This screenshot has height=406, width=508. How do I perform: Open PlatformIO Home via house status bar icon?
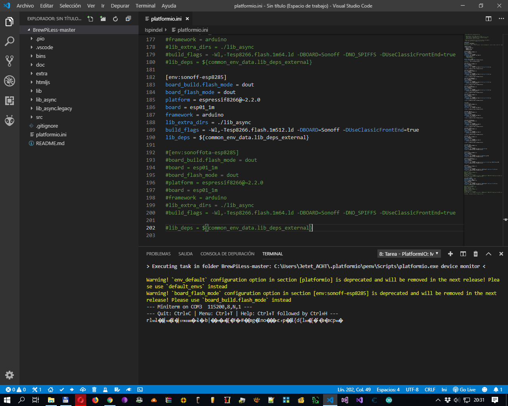(50, 390)
